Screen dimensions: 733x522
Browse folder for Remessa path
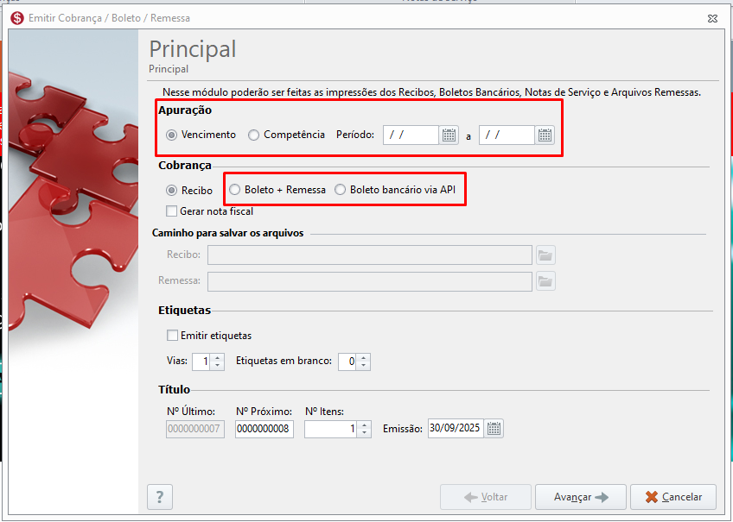[x=545, y=281]
